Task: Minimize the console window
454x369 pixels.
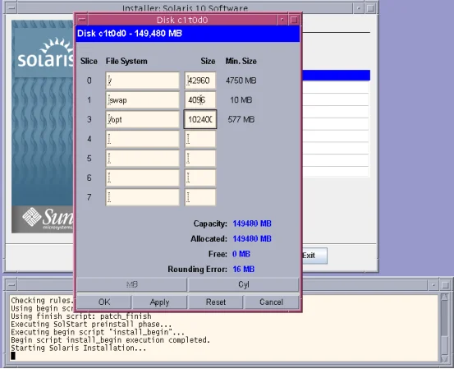Action: click(x=433, y=285)
